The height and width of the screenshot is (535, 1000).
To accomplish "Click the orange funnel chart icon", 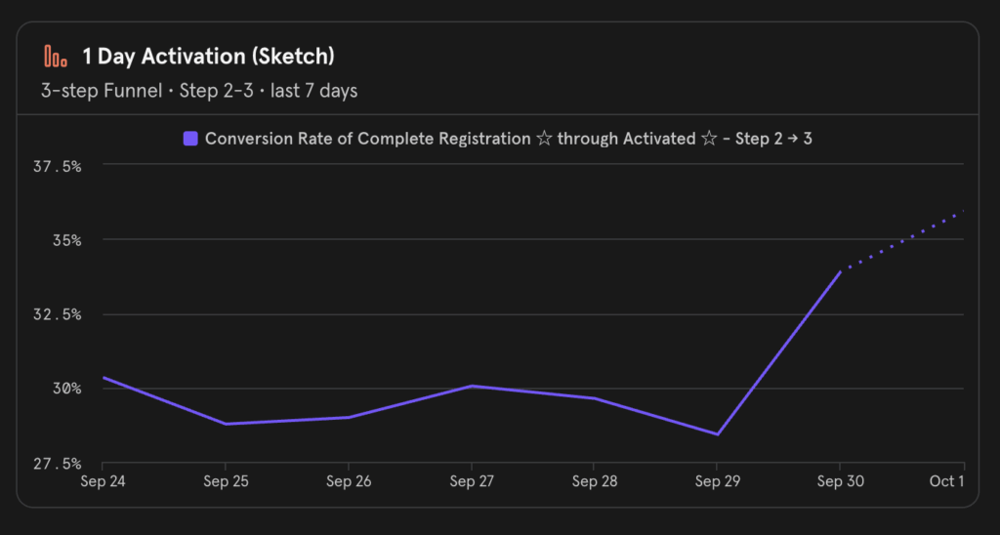I will coord(56,56).
